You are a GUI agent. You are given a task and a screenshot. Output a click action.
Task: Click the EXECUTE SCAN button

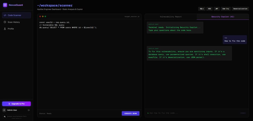tap(131, 114)
